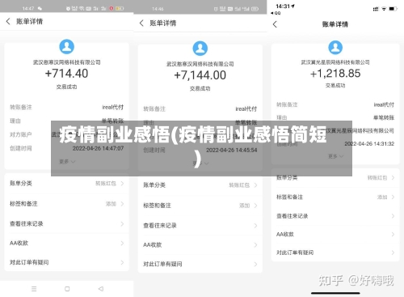404x297 pixels.
Task: Open 标签和备注 in the +1,218.85 screen
Action: click(x=335, y=197)
